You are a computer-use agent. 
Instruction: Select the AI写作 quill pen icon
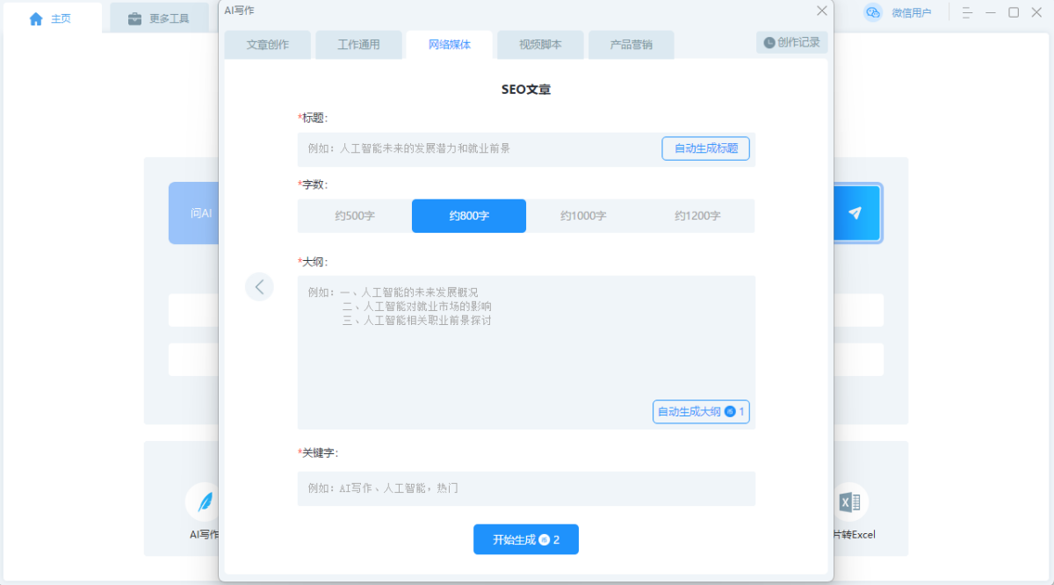coord(202,501)
